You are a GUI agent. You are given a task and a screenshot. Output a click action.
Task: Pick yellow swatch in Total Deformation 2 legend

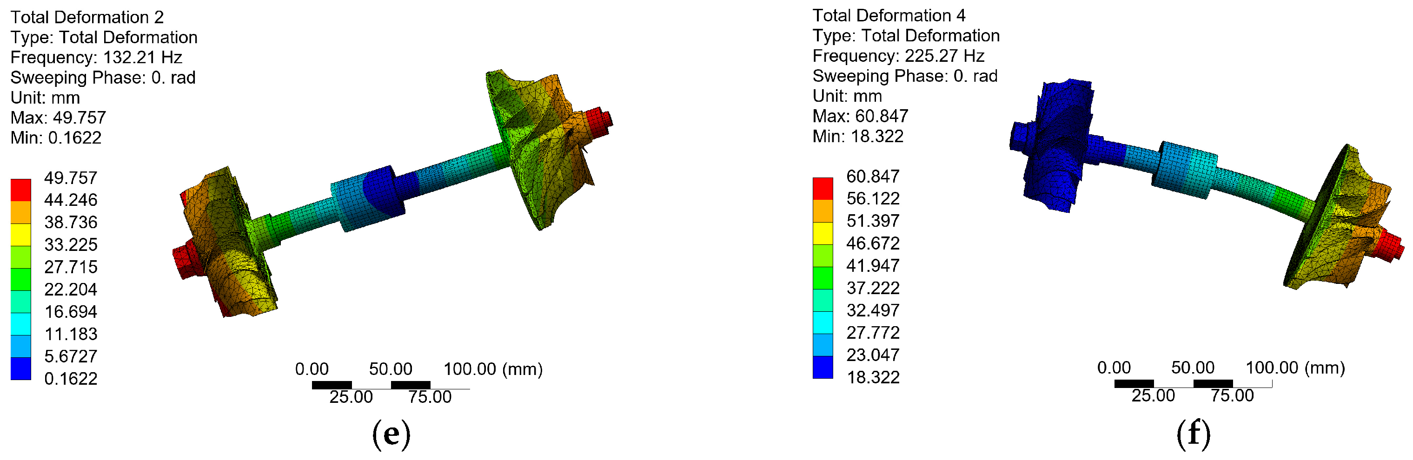21,234
